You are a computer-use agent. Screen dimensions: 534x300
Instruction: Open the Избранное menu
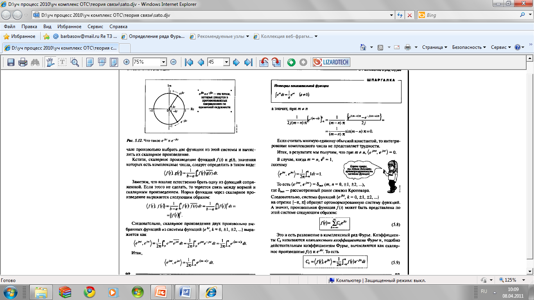pos(68,27)
